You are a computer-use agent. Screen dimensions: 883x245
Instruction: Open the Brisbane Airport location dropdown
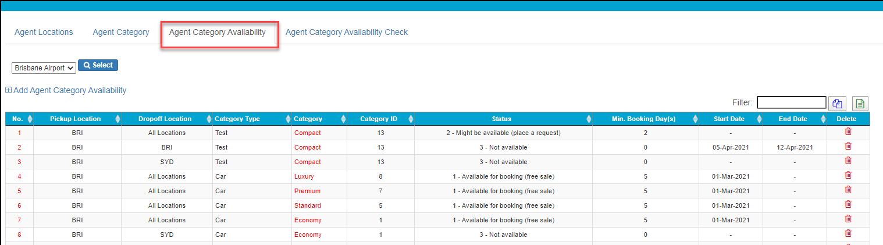pyautogui.click(x=44, y=68)
